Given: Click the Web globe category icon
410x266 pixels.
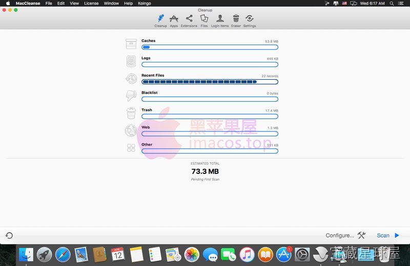Looking at the screenshot, I should pyautogui.click(x=131, y=130).
